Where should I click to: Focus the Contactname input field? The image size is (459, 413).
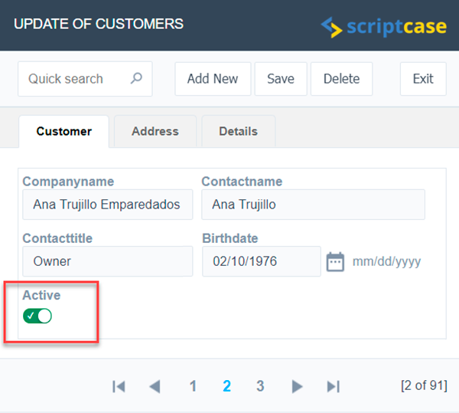[x=312, y=205]
